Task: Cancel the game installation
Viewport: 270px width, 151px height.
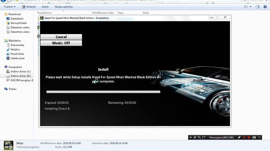Action: tap(61, 37)
